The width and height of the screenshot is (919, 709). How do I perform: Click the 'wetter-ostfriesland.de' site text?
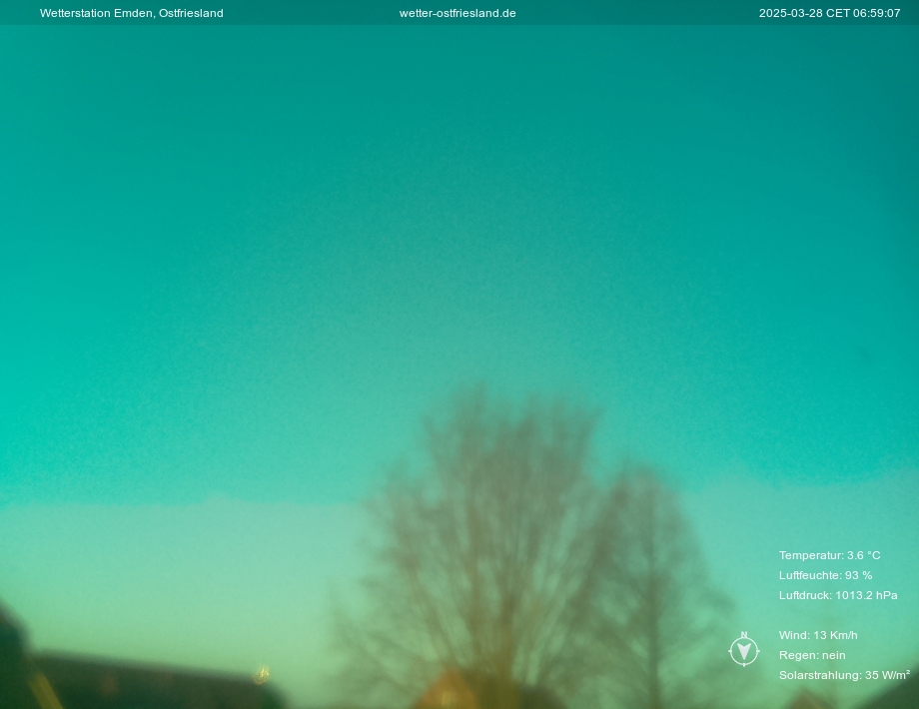[458, 13]
